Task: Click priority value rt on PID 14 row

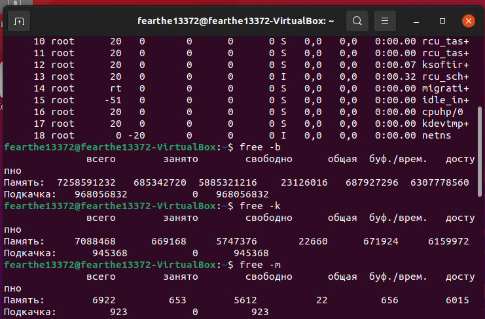Action: [116, 88]
